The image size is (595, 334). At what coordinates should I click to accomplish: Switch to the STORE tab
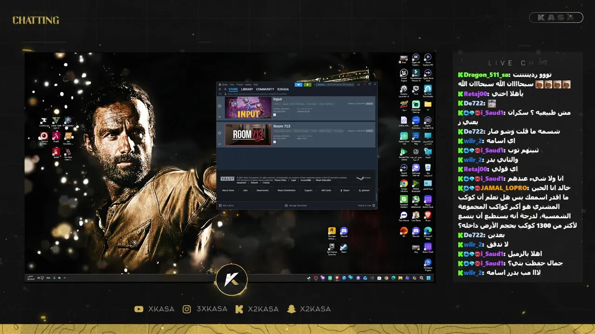tap(233, 89)
